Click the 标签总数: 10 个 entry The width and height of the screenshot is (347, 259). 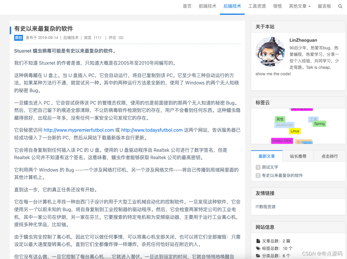(x=274, y=248)
